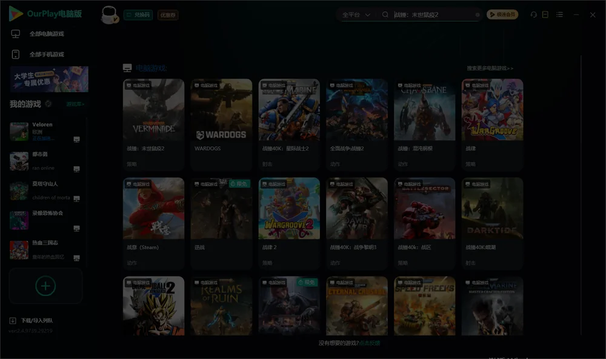Select 录像恐怖协会 in my games list
This screenshot has height=359, width=606.
click(45, 220)
